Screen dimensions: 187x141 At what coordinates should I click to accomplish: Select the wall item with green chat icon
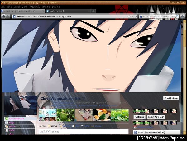pyautogui.click(x=20, y=119)
